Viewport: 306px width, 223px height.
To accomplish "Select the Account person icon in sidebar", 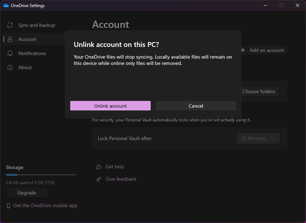I will pos(10,39).
